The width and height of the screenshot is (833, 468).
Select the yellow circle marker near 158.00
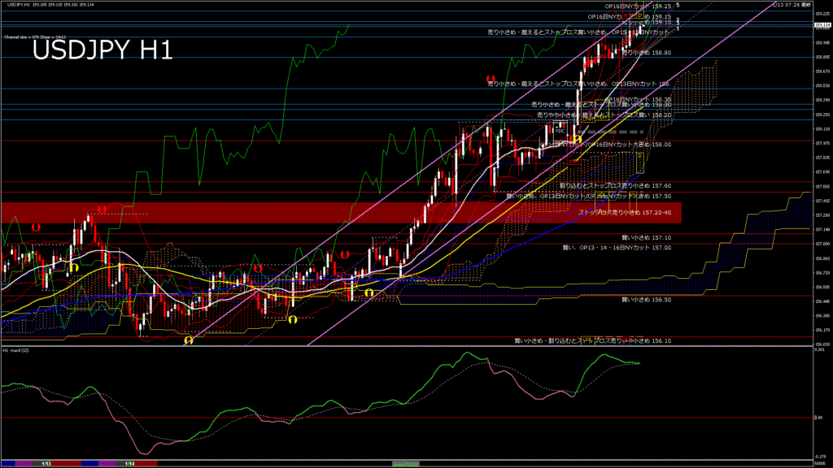click(578, 140)
